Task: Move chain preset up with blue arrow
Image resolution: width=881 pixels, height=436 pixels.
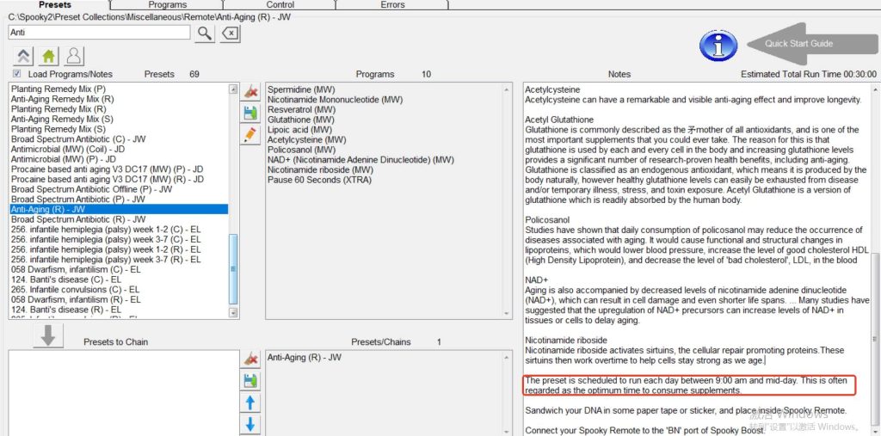Action: pos(250,402)
